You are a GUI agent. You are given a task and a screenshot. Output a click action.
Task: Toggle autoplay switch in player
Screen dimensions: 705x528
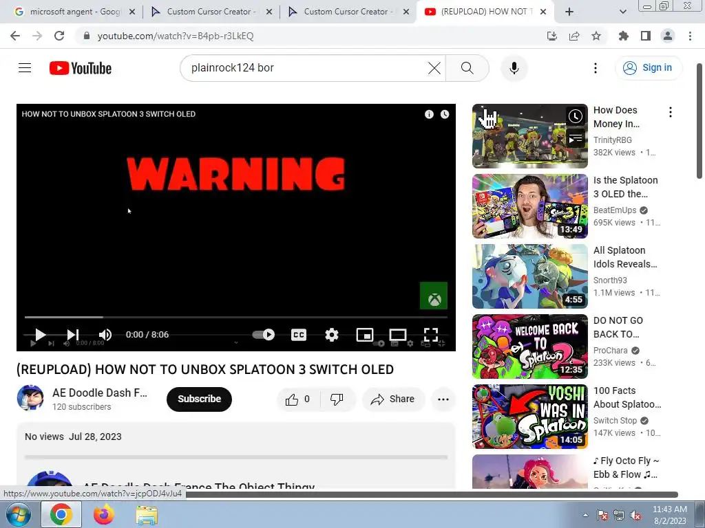coord(263,335)
